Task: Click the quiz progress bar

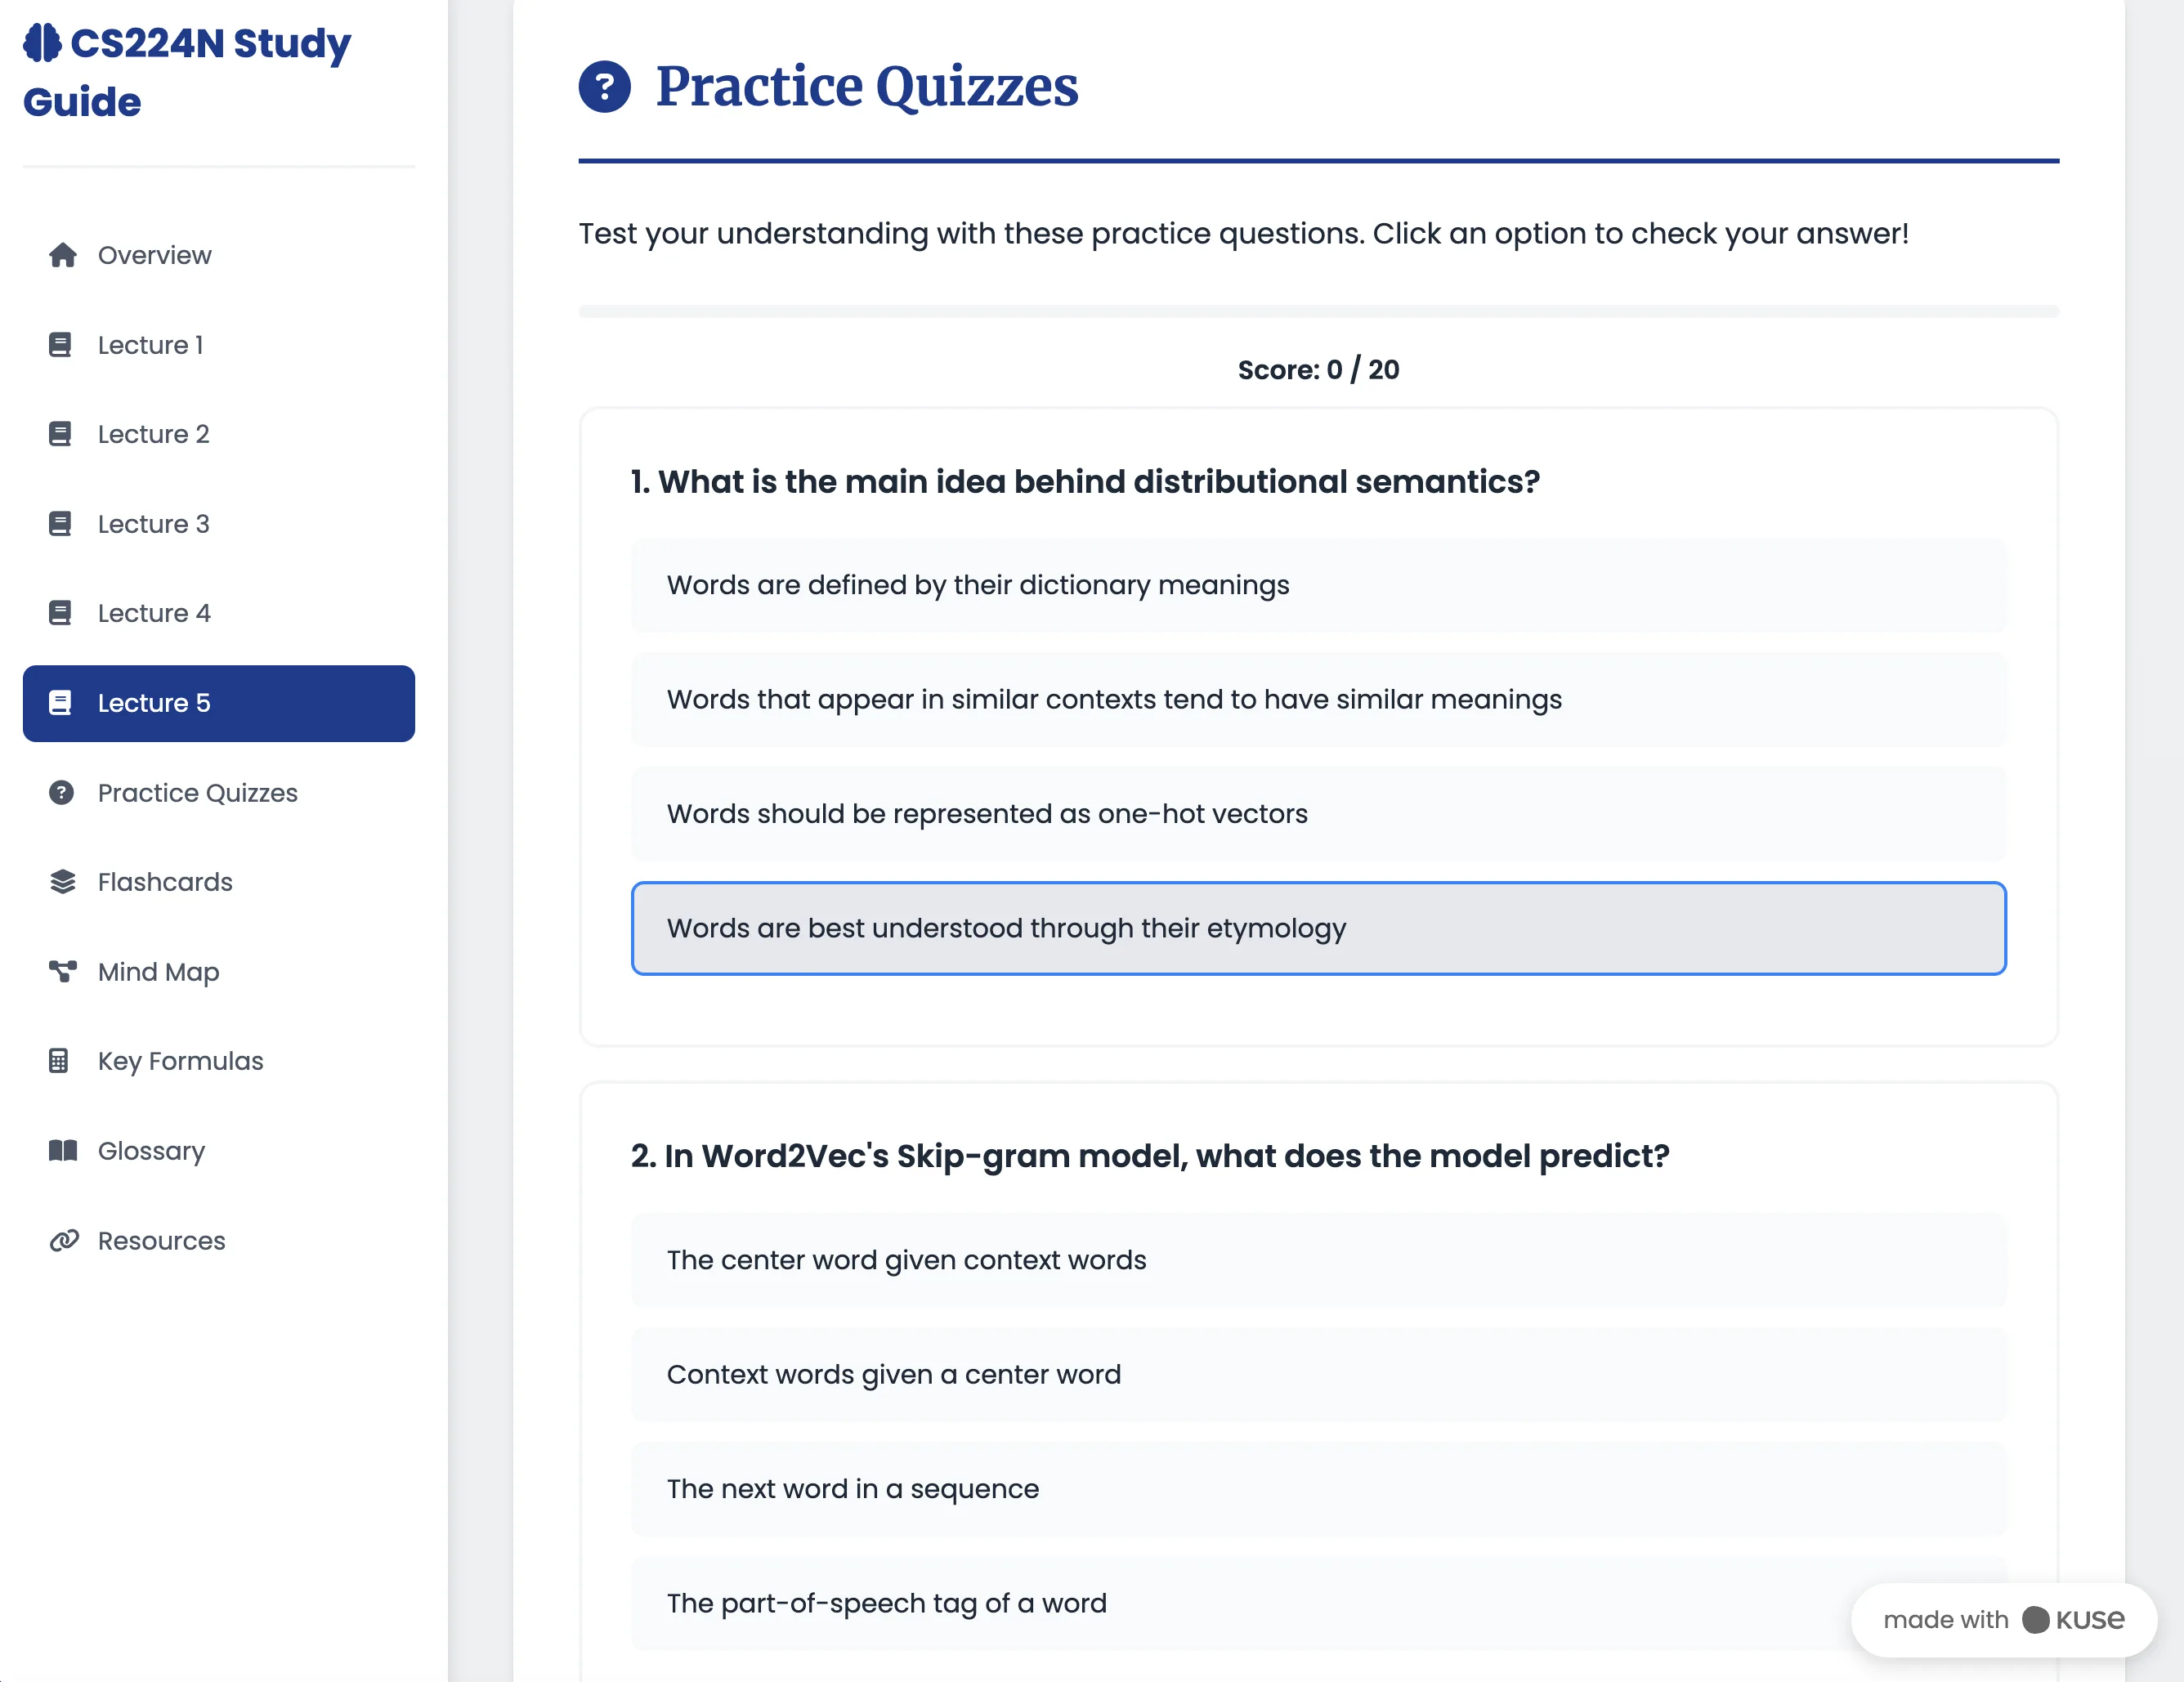Action: pos(1318,311)
